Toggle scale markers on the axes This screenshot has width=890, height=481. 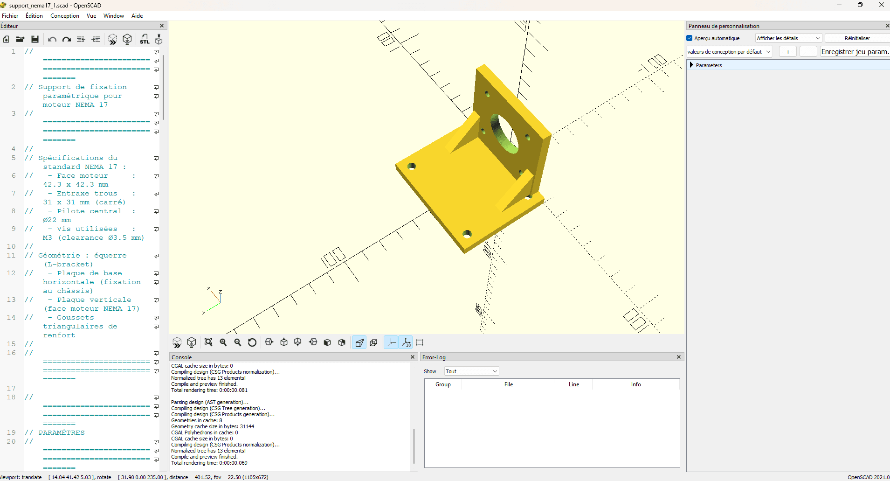406,342
